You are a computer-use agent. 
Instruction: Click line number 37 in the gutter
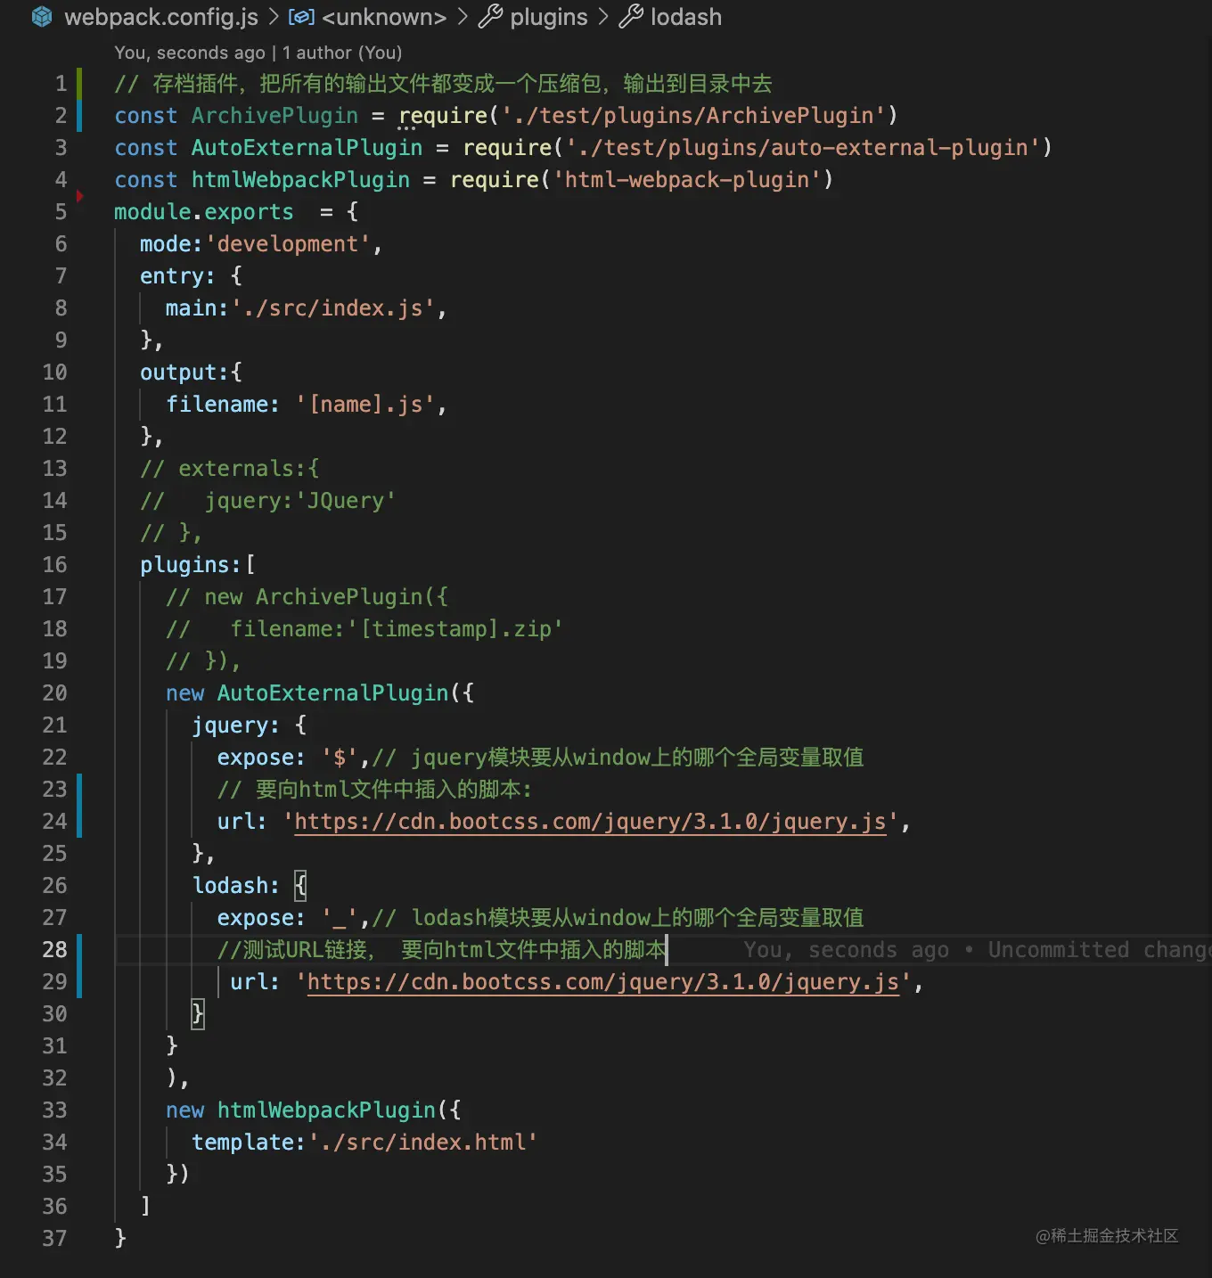click(54, 1239)
